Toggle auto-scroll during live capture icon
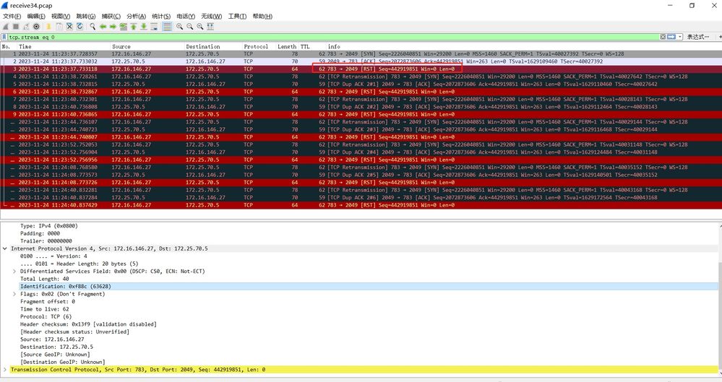This screenshot has height=382, width=722. pos(154,27)
